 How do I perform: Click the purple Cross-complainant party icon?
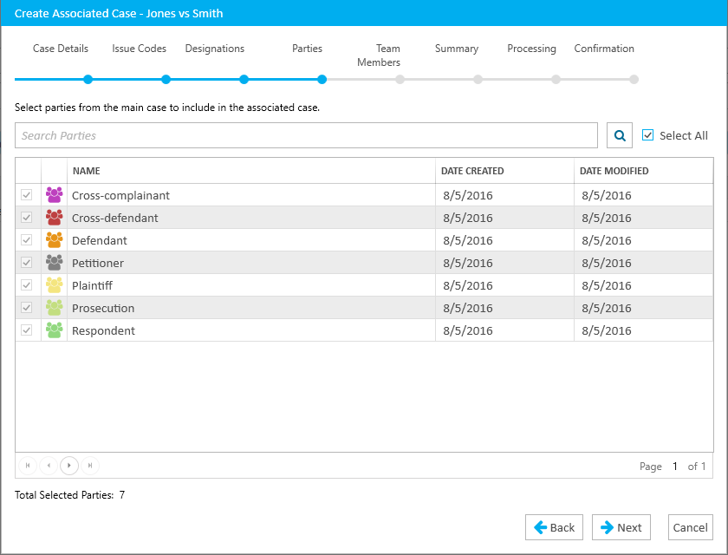coord(54,195)
